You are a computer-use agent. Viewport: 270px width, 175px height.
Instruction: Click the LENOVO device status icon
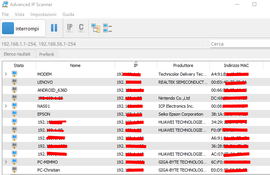pyautogui.click(x=14, y=82)
